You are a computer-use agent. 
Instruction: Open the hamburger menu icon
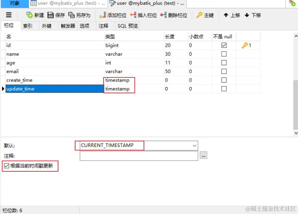(x=9, y=15)
